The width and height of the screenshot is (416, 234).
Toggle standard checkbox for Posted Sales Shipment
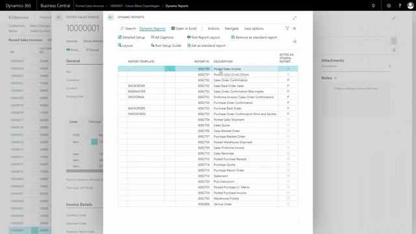tap(288, 120)
